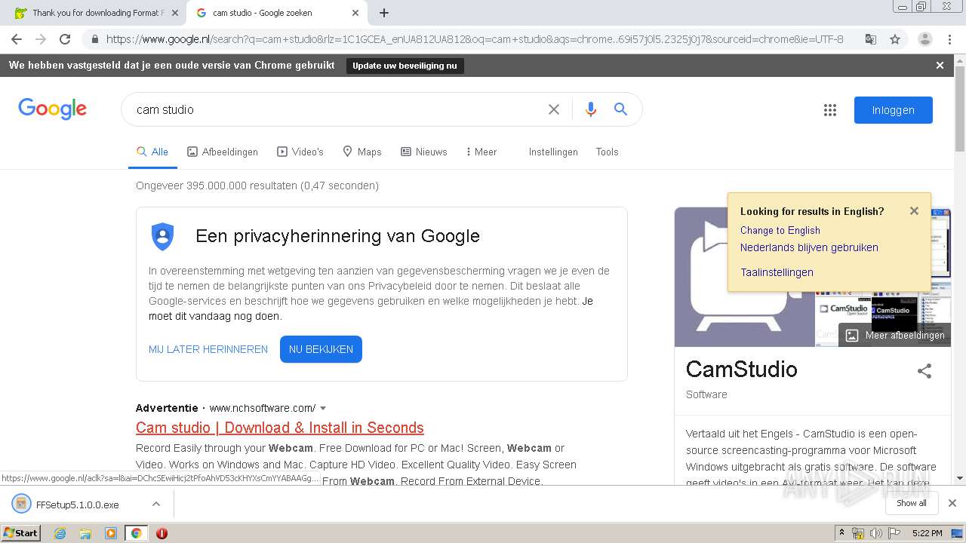Expand the nchsoftware.com ad dropdown arrow
966x543 pixels.
(323, 409)
